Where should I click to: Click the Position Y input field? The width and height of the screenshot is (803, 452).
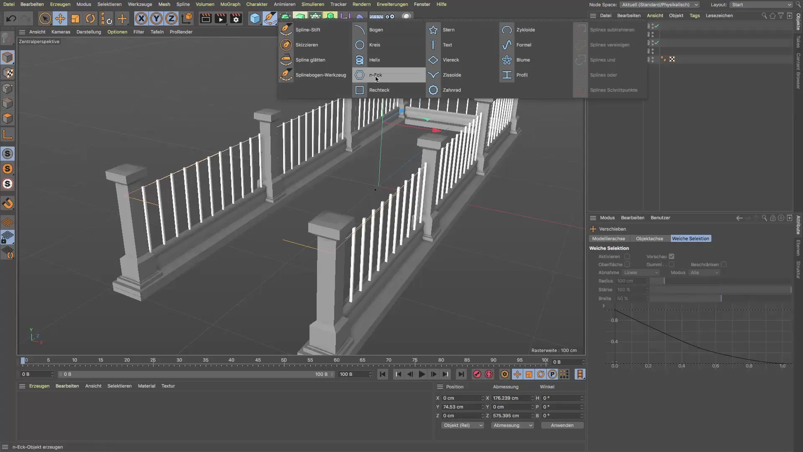point(463,407)
